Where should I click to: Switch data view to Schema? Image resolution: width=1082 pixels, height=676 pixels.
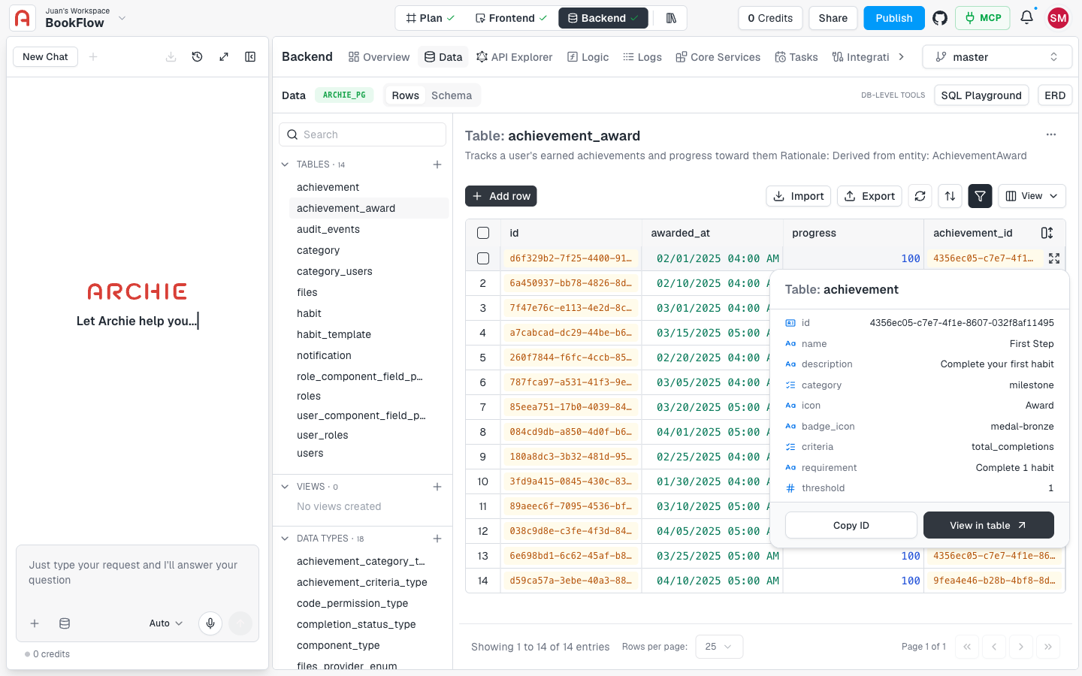point(452,95)
